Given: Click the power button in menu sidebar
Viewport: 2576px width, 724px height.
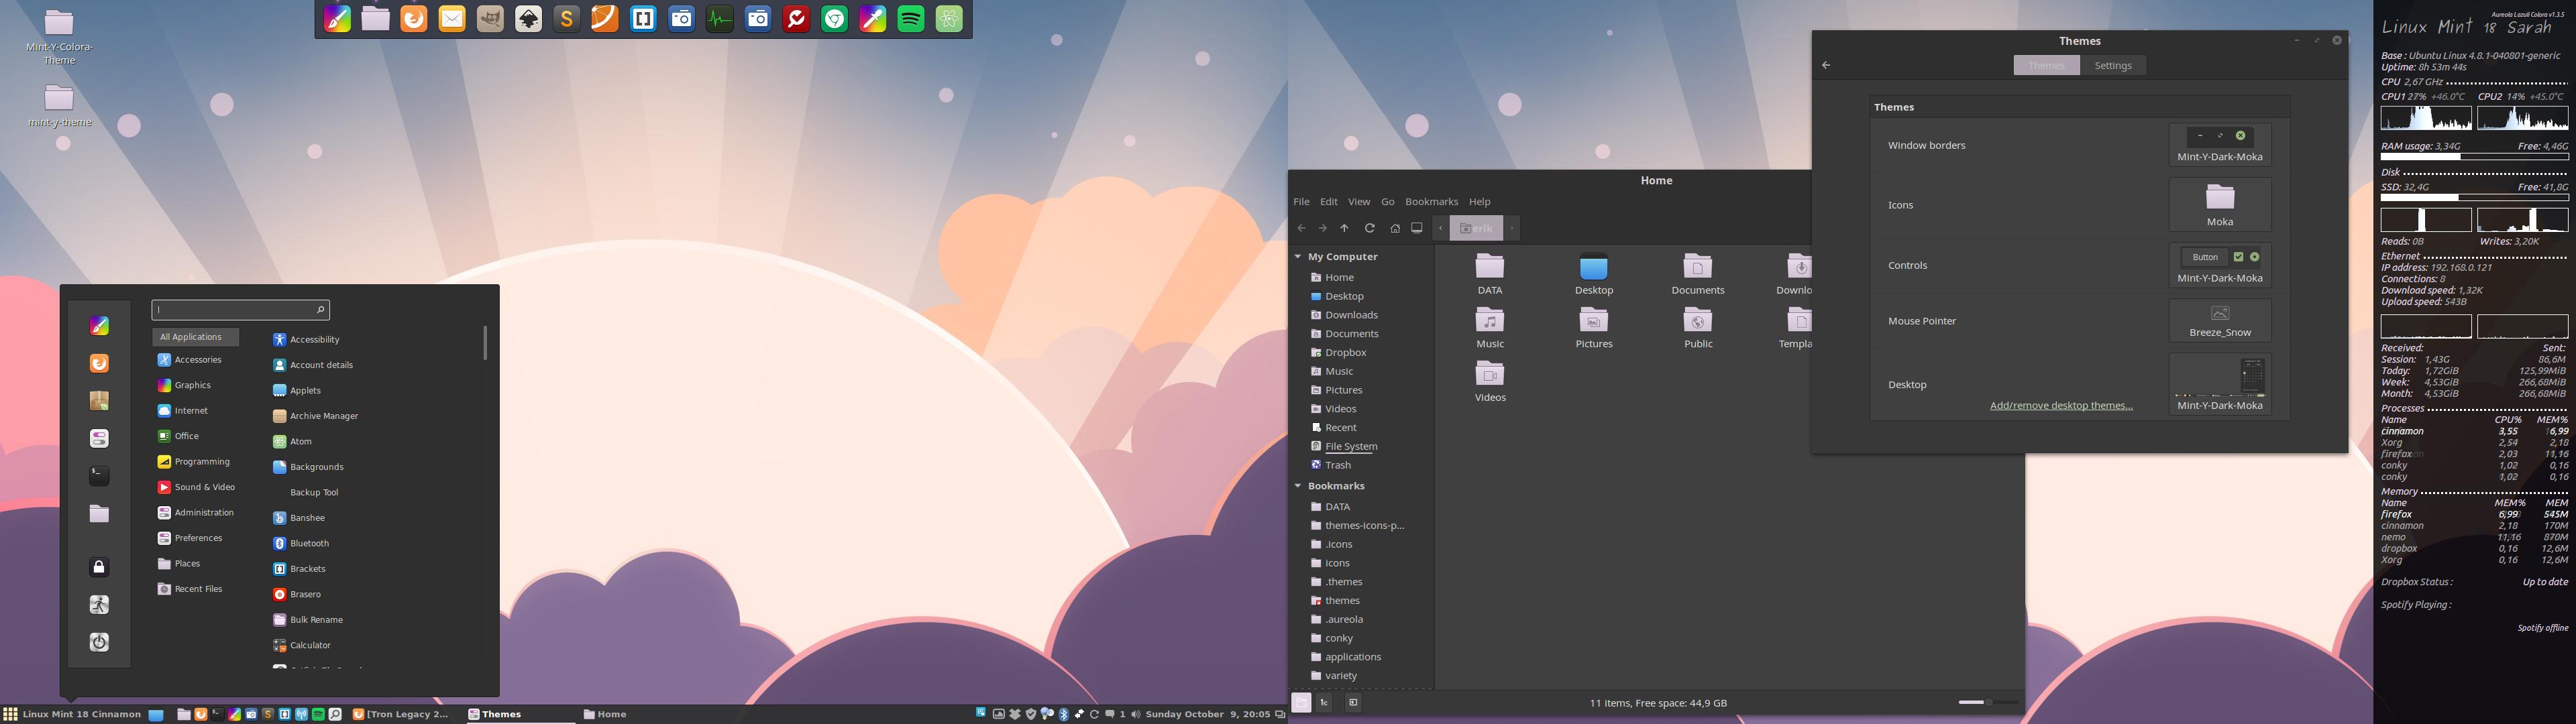Looking at the screenshot, I should (99, 642).
